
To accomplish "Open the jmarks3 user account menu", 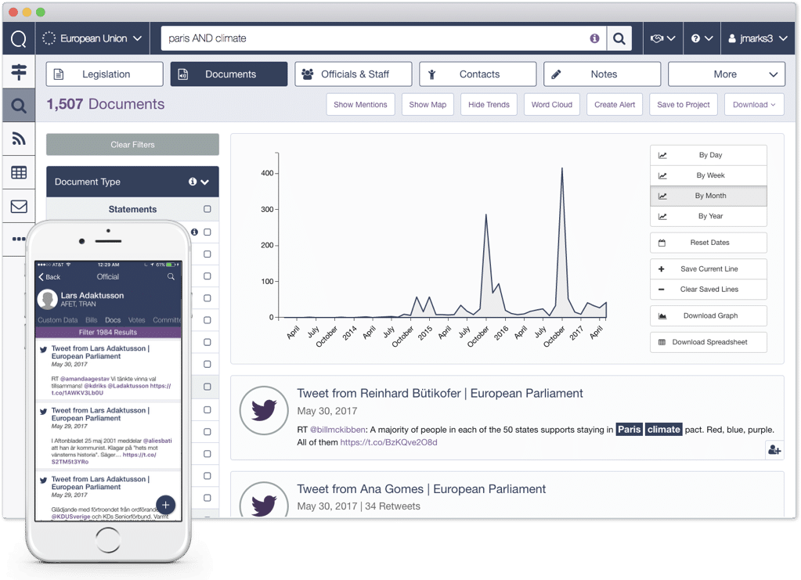I will pos(758,38).
